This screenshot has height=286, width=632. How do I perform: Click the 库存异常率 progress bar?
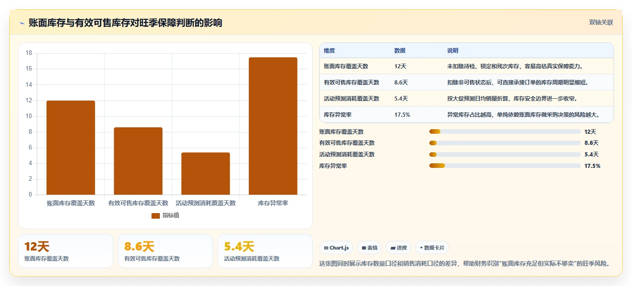pos(505,166)
